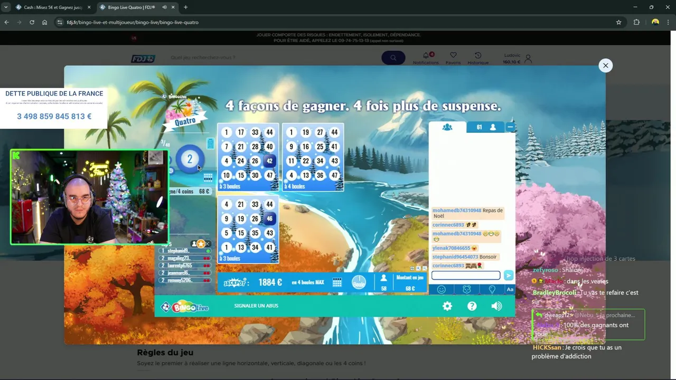Bookmark this page with the star
The width and height of the screenshot is (676, 380).
618,22
